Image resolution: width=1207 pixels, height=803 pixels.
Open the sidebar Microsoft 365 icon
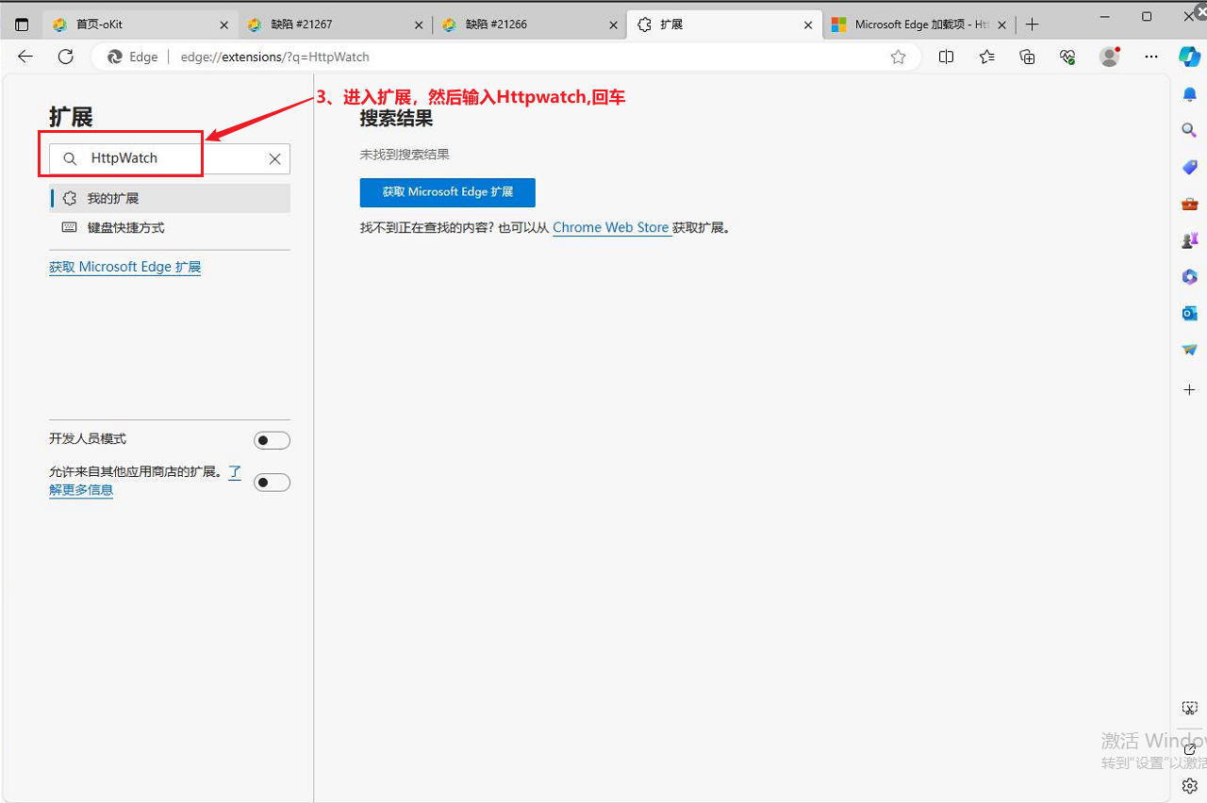tap(1190, 276)
